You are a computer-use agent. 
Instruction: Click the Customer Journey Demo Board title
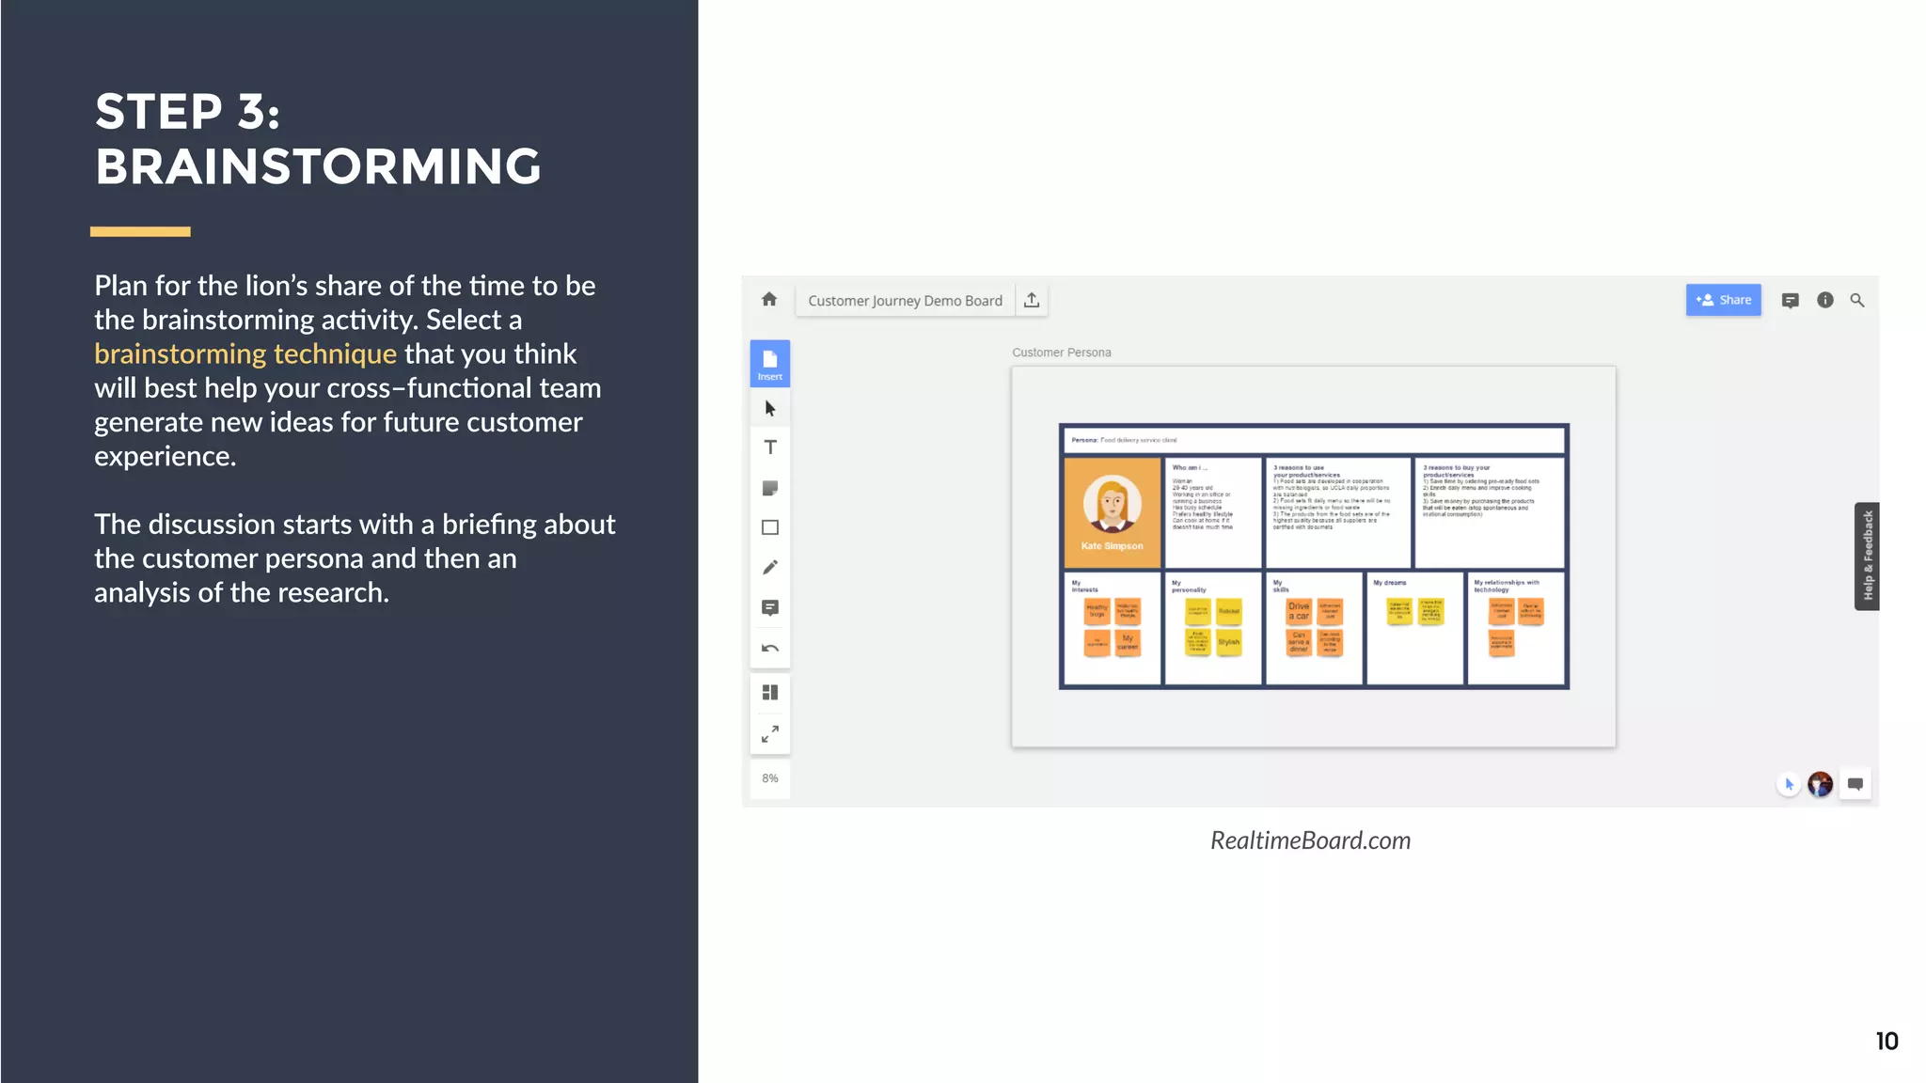tap(905, 301)
